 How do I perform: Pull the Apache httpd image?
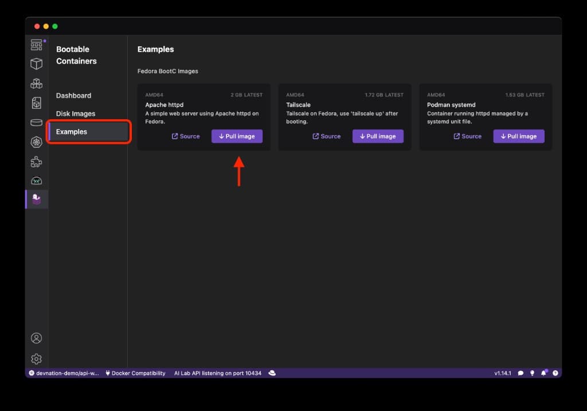237,136
